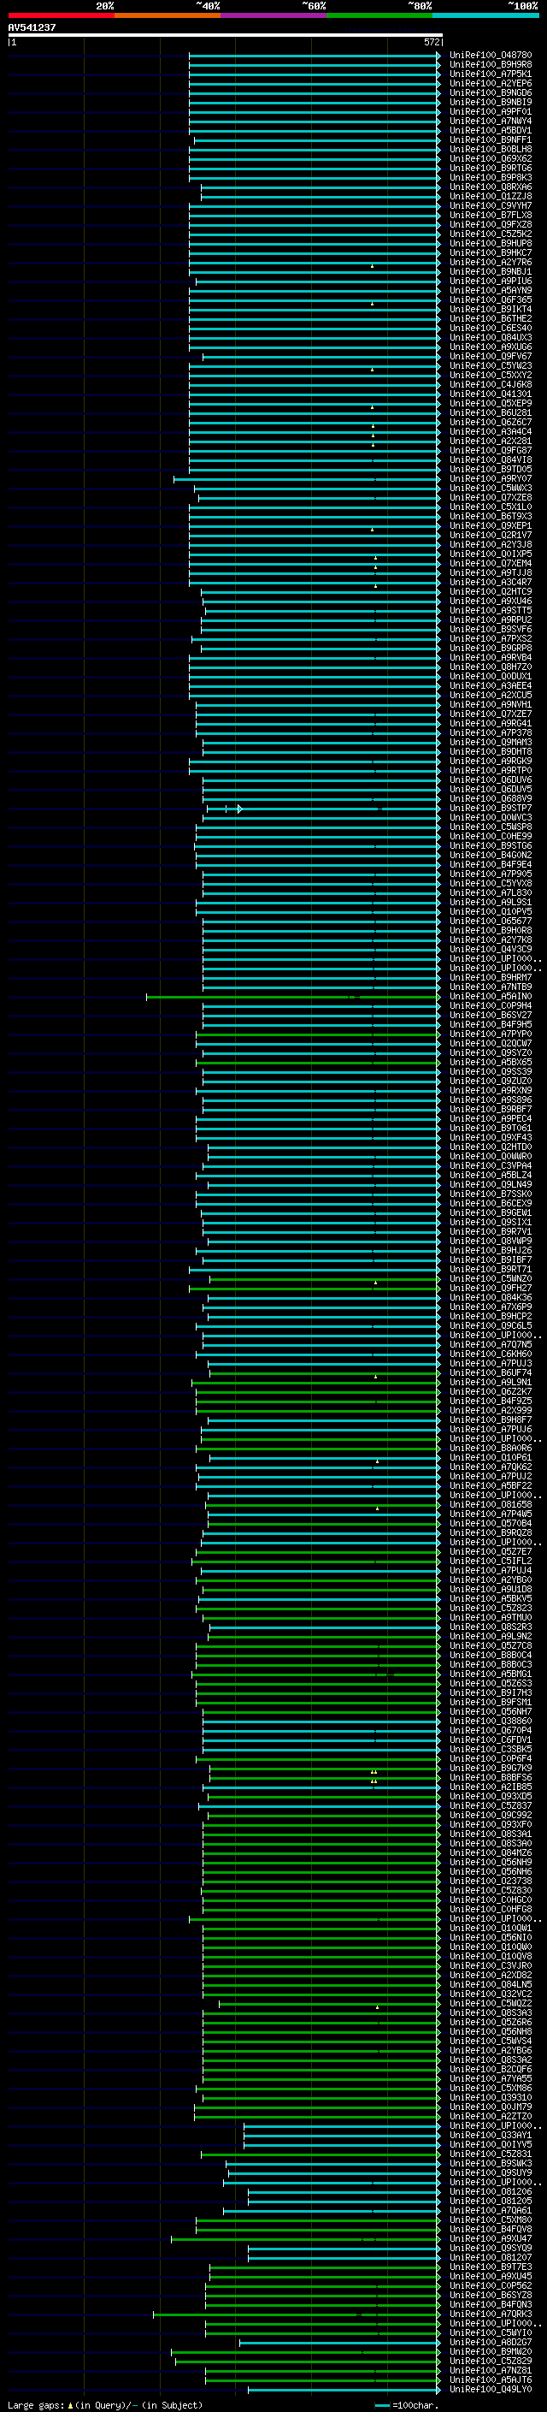This screenshot has width=547, height=2412.
Task: Select hit UniRef100_Q6F365
Action: point(491,299)
